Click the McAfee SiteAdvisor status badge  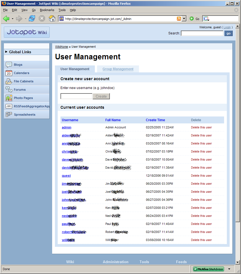click(x=209, y=269)
